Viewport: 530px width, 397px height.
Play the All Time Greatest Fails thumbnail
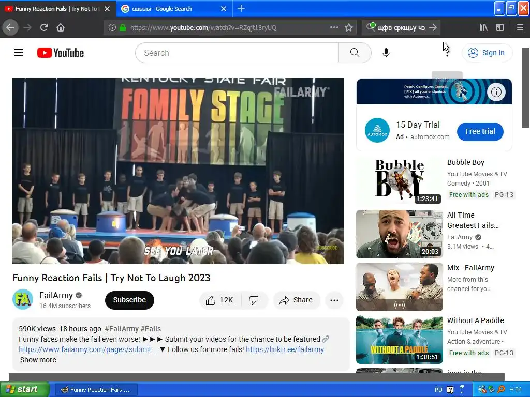(x=400, y=234)
